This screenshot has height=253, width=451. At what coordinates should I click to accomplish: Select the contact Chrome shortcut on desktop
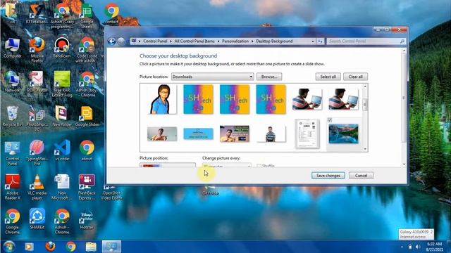click(x=111, y=13)
